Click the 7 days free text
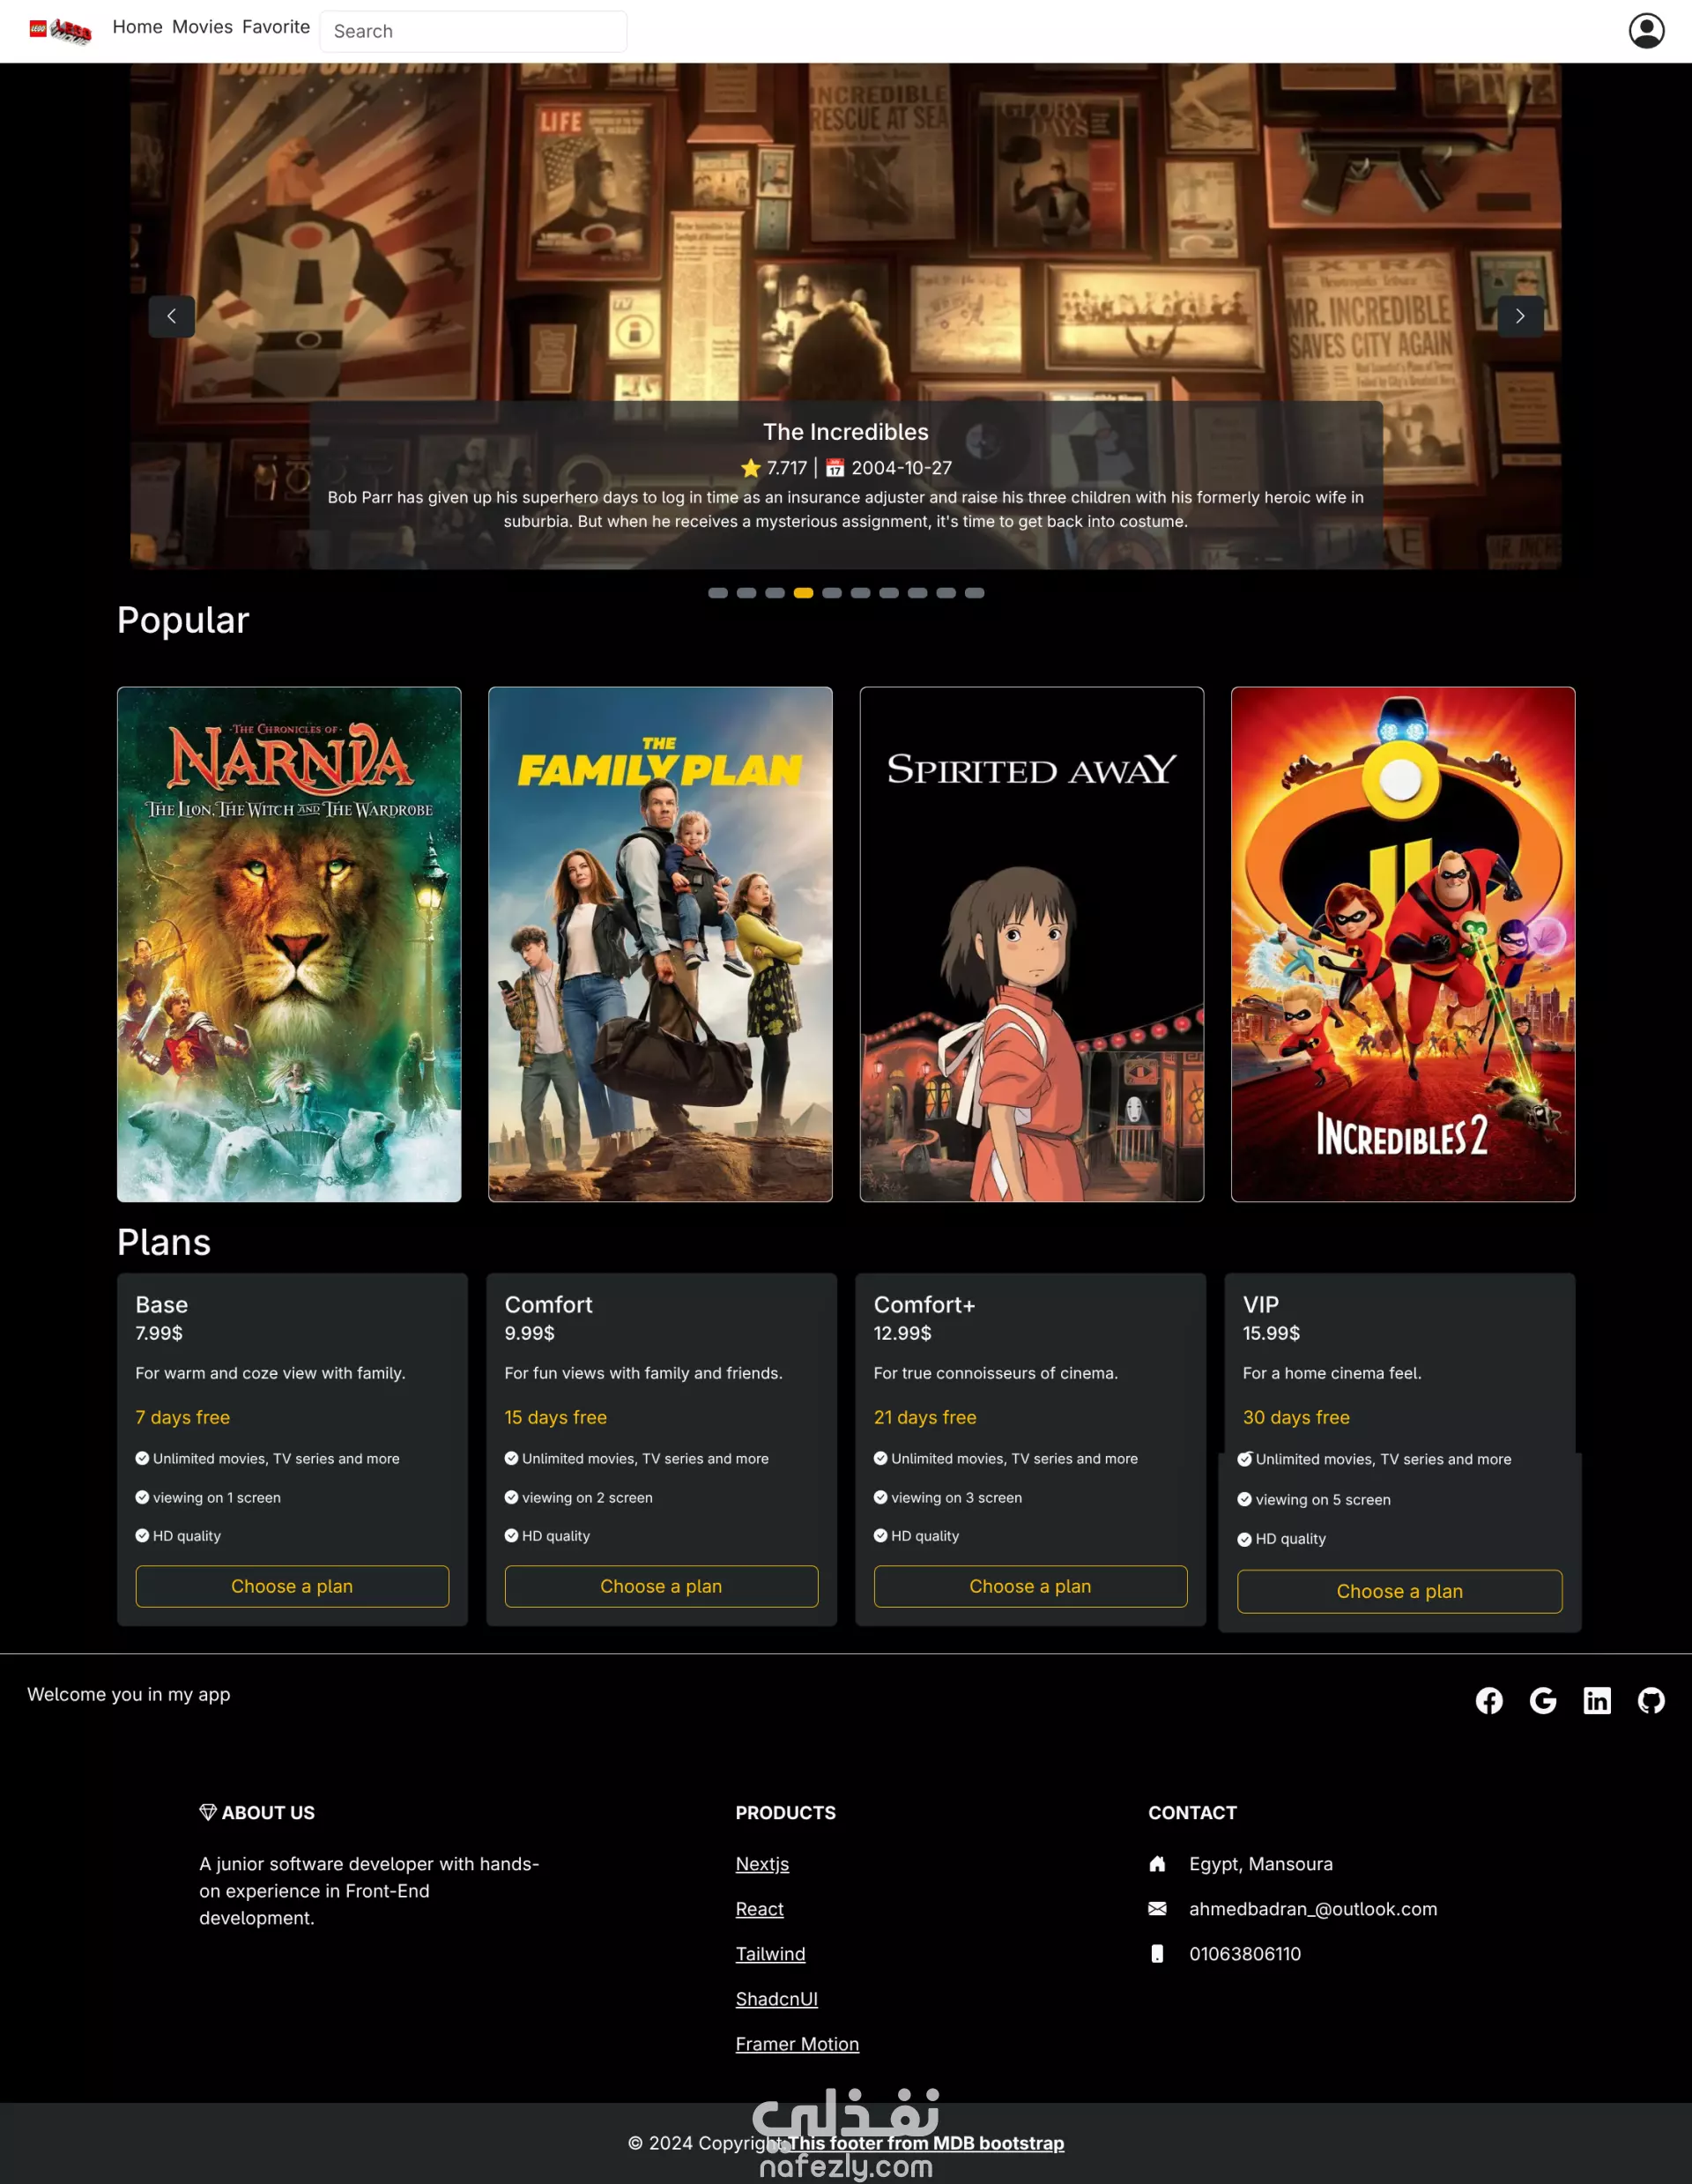1692x2184 pixels. coord(183,1417)
